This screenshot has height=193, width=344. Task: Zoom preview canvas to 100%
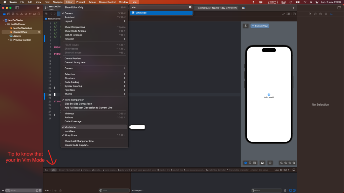[x=286, y=163]
